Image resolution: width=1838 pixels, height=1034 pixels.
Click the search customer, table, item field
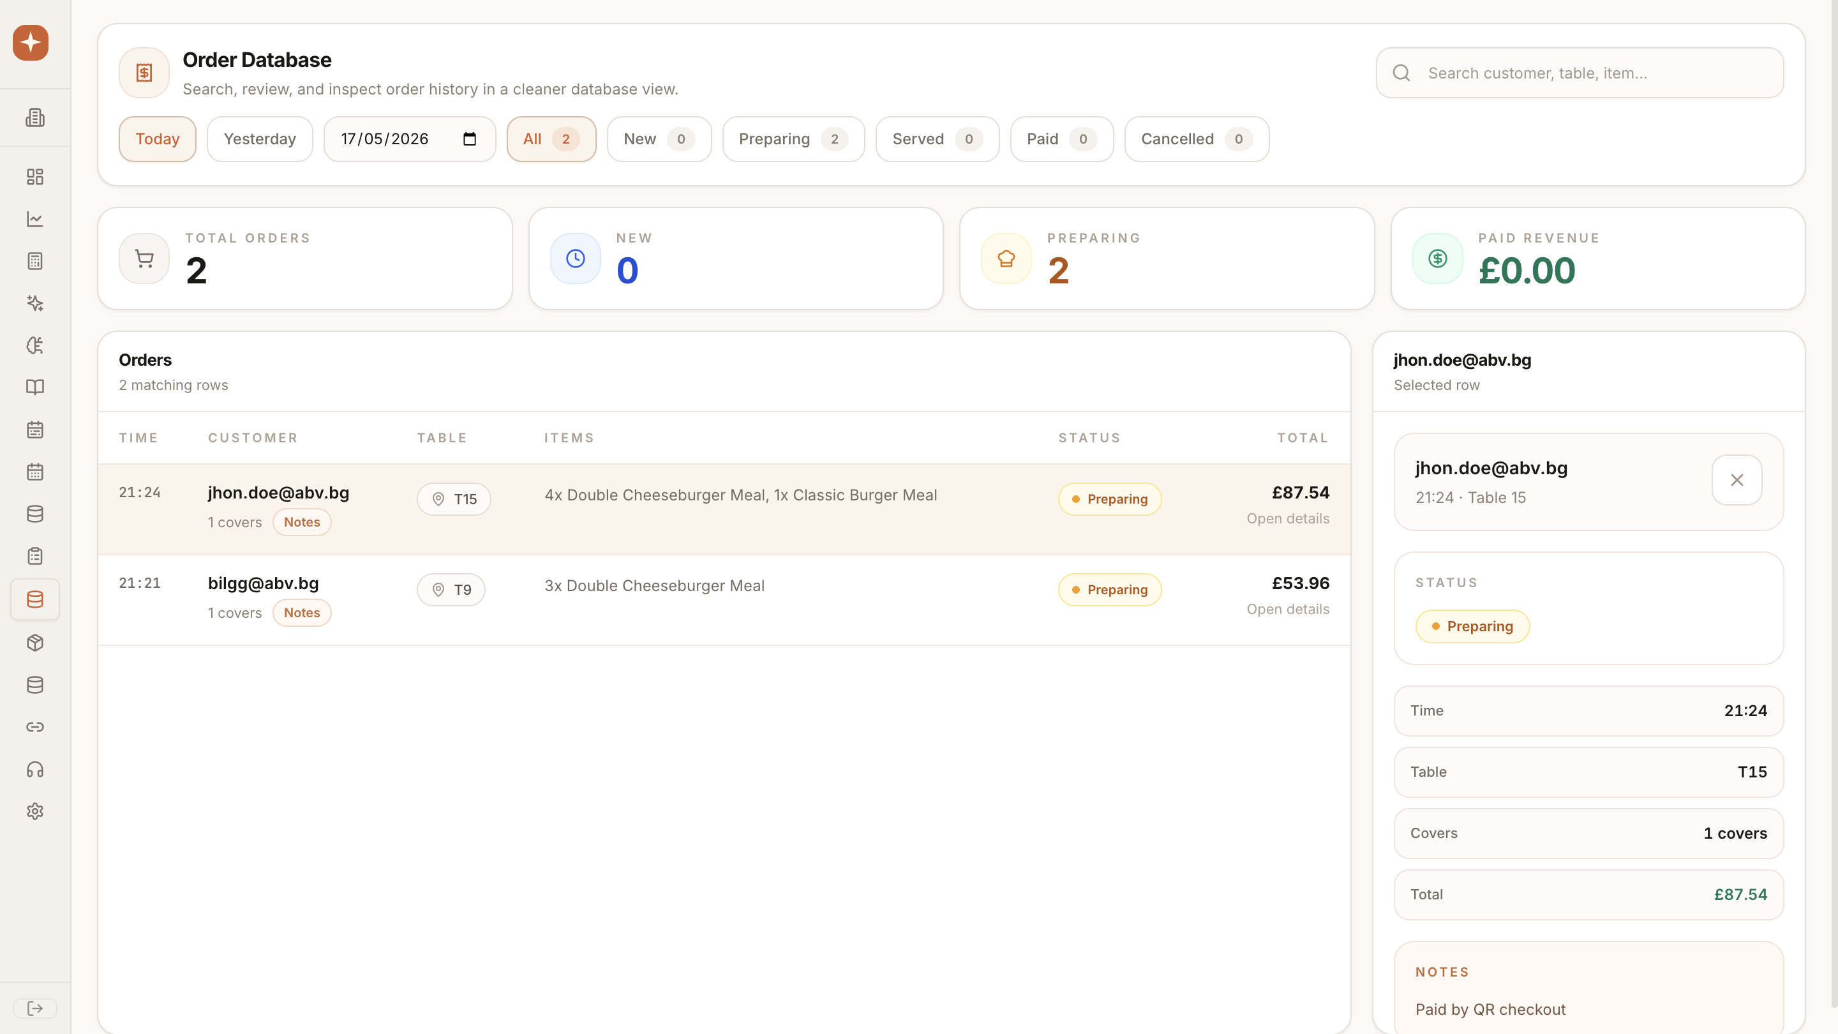pos(1580,73)
